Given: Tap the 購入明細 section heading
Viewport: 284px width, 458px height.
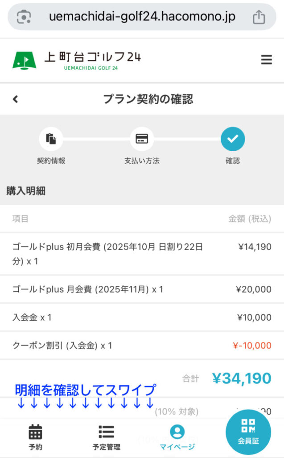Looking at the screenshot, I should pos(26,191).
